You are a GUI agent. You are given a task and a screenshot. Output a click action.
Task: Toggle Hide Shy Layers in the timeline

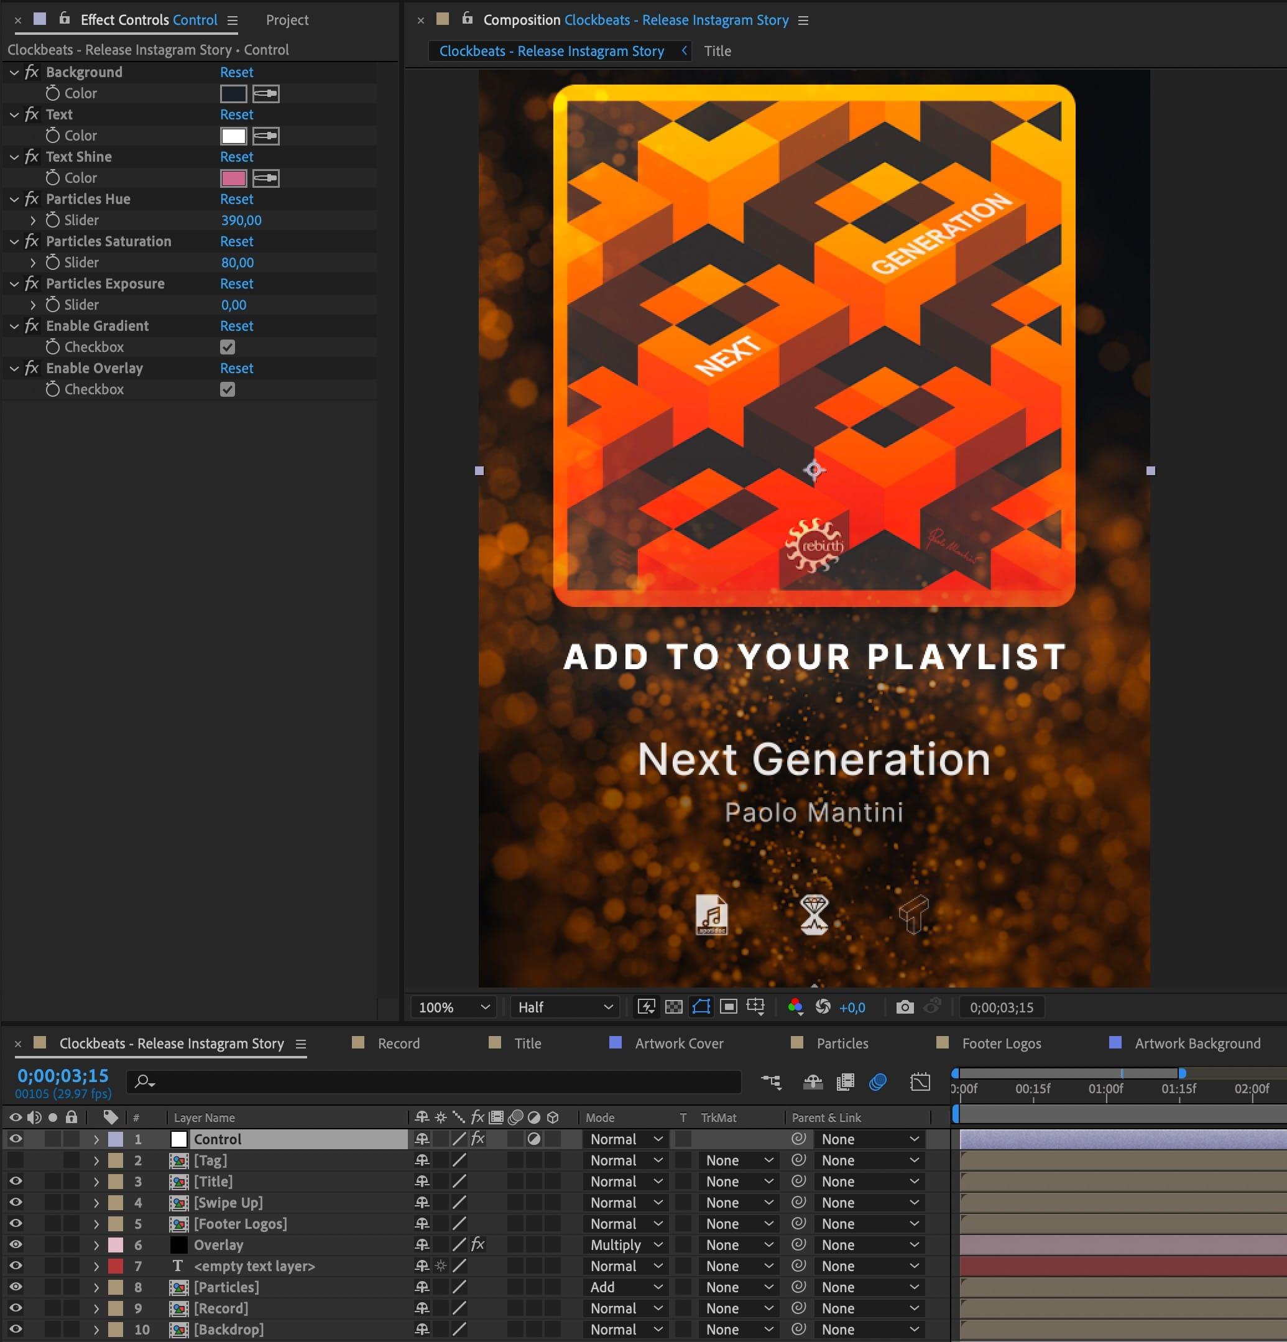(x=813, y=1083)
